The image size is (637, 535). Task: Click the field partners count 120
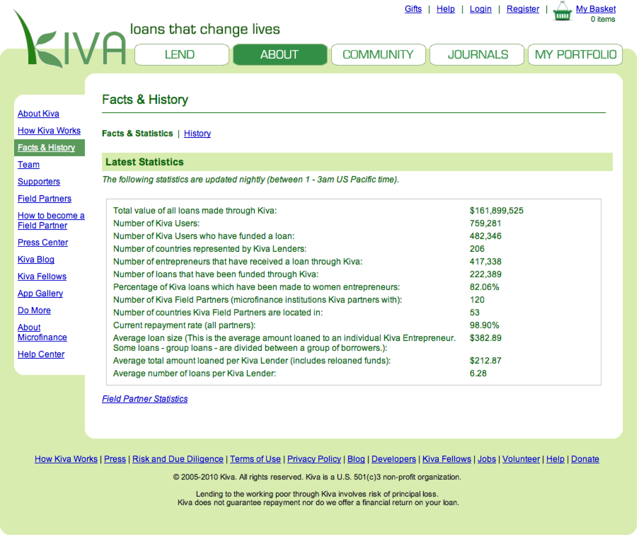[477, 300]
